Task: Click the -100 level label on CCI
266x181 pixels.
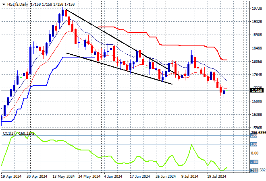Action: point(254,162)
